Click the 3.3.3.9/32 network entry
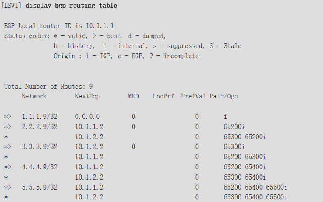Viewport: 323px width, 202px height. 40,147
